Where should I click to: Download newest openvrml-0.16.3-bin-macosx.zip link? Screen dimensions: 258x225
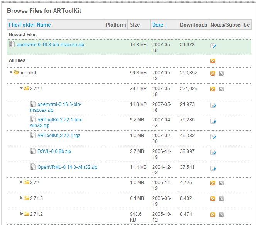[x=50, y=45]
